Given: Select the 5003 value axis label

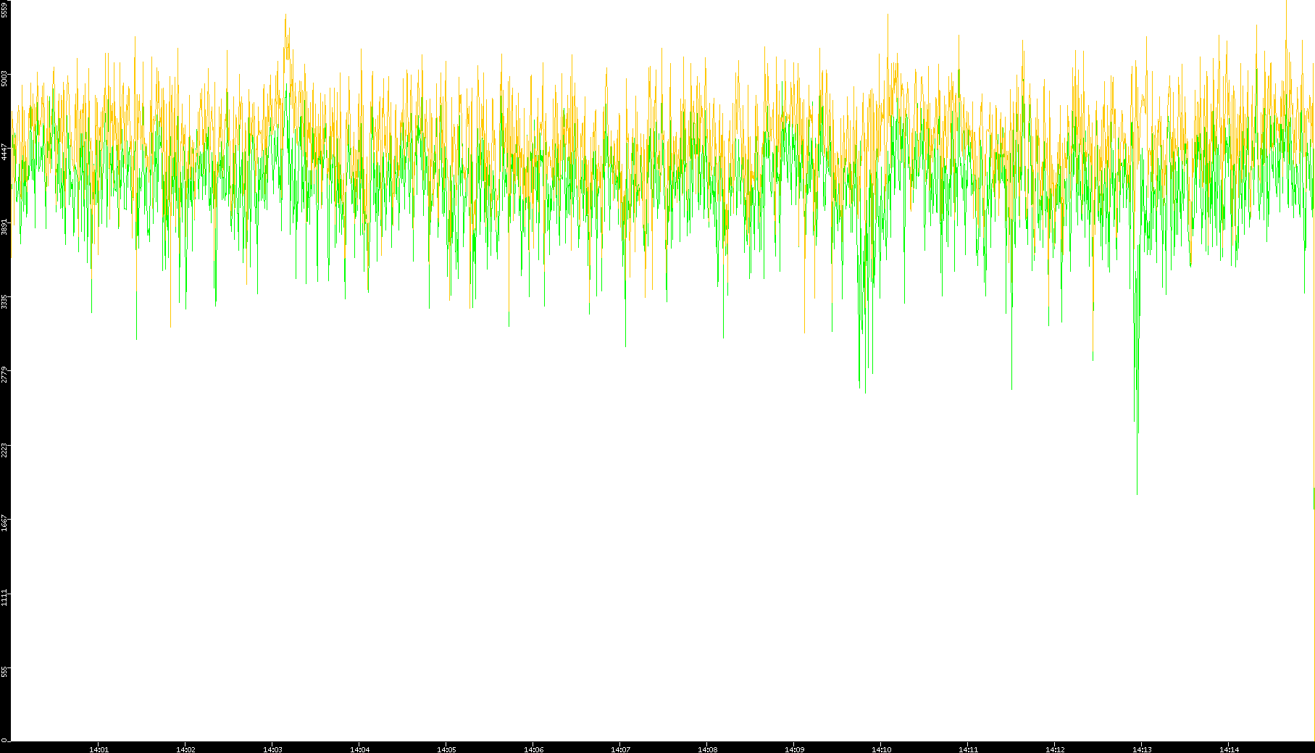Looking at the screenshot, I should tap(5, 78).
